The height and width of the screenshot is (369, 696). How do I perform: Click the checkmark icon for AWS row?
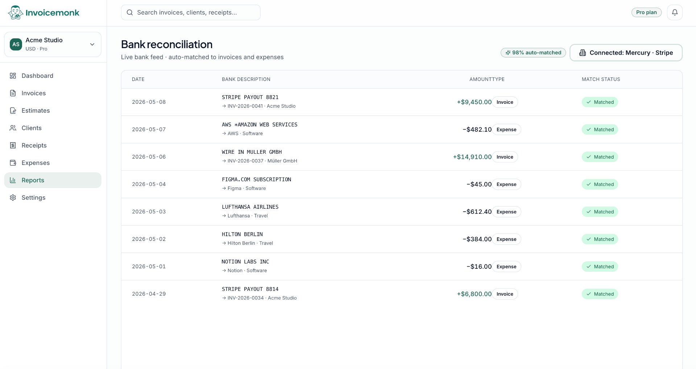pos(589,130)
